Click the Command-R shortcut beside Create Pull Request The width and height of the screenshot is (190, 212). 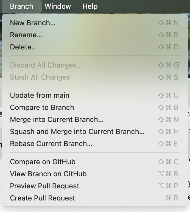(x=172, y=198)
